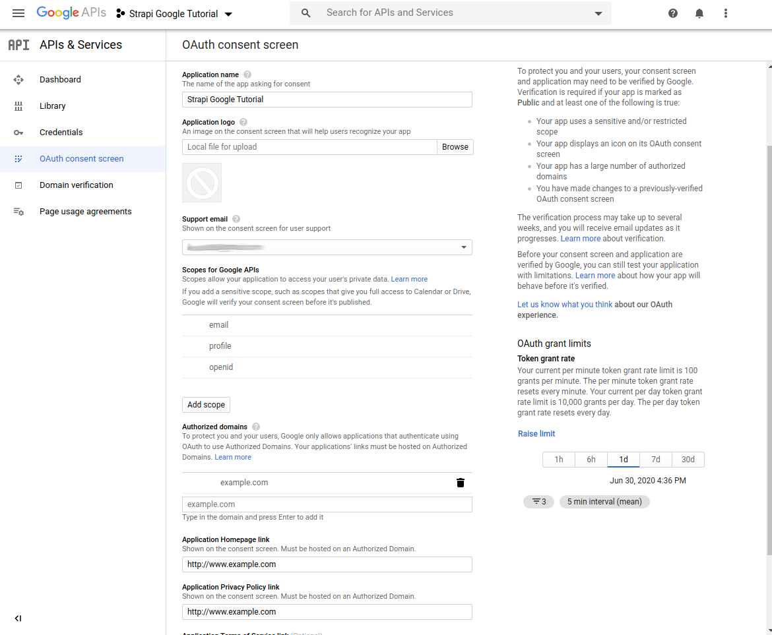The image size is (772, 635).
Task: Go to Credentials in the sidebar
Action: pos(61,133)
